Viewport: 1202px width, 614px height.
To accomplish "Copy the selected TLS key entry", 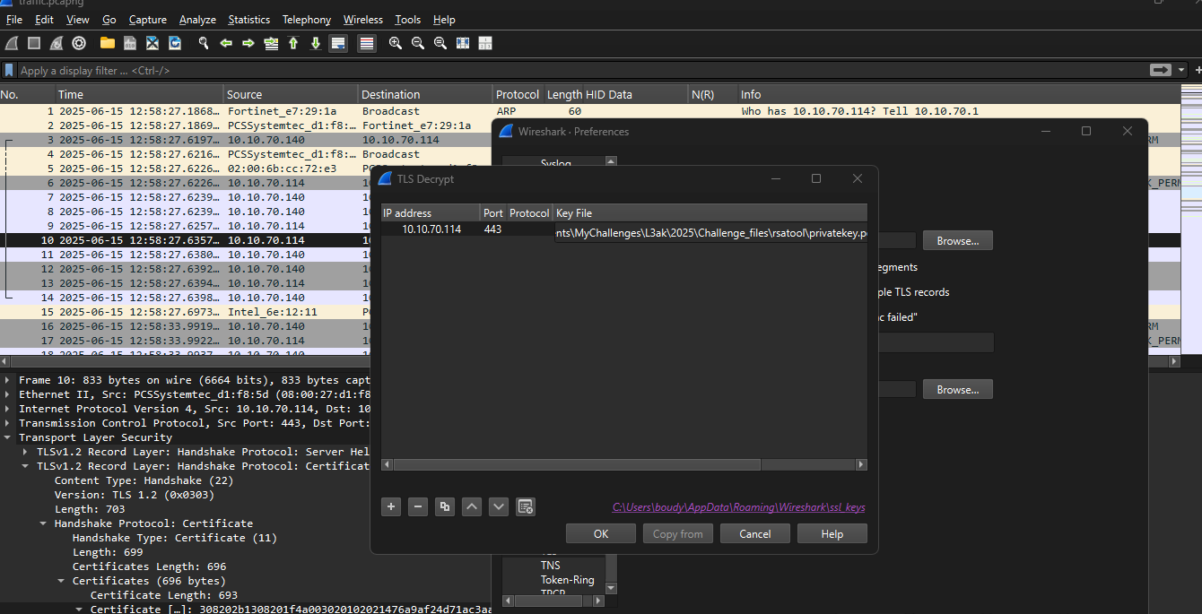I will point(445,506).
